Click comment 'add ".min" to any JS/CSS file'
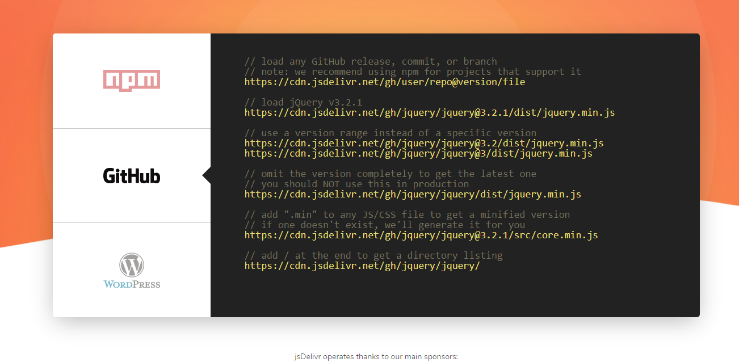The width and height of the screenshot is (739, 362). pos(407,214)
